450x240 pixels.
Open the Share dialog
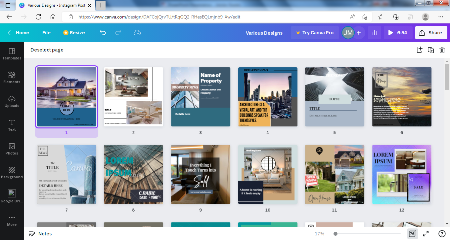click(431, 33)
